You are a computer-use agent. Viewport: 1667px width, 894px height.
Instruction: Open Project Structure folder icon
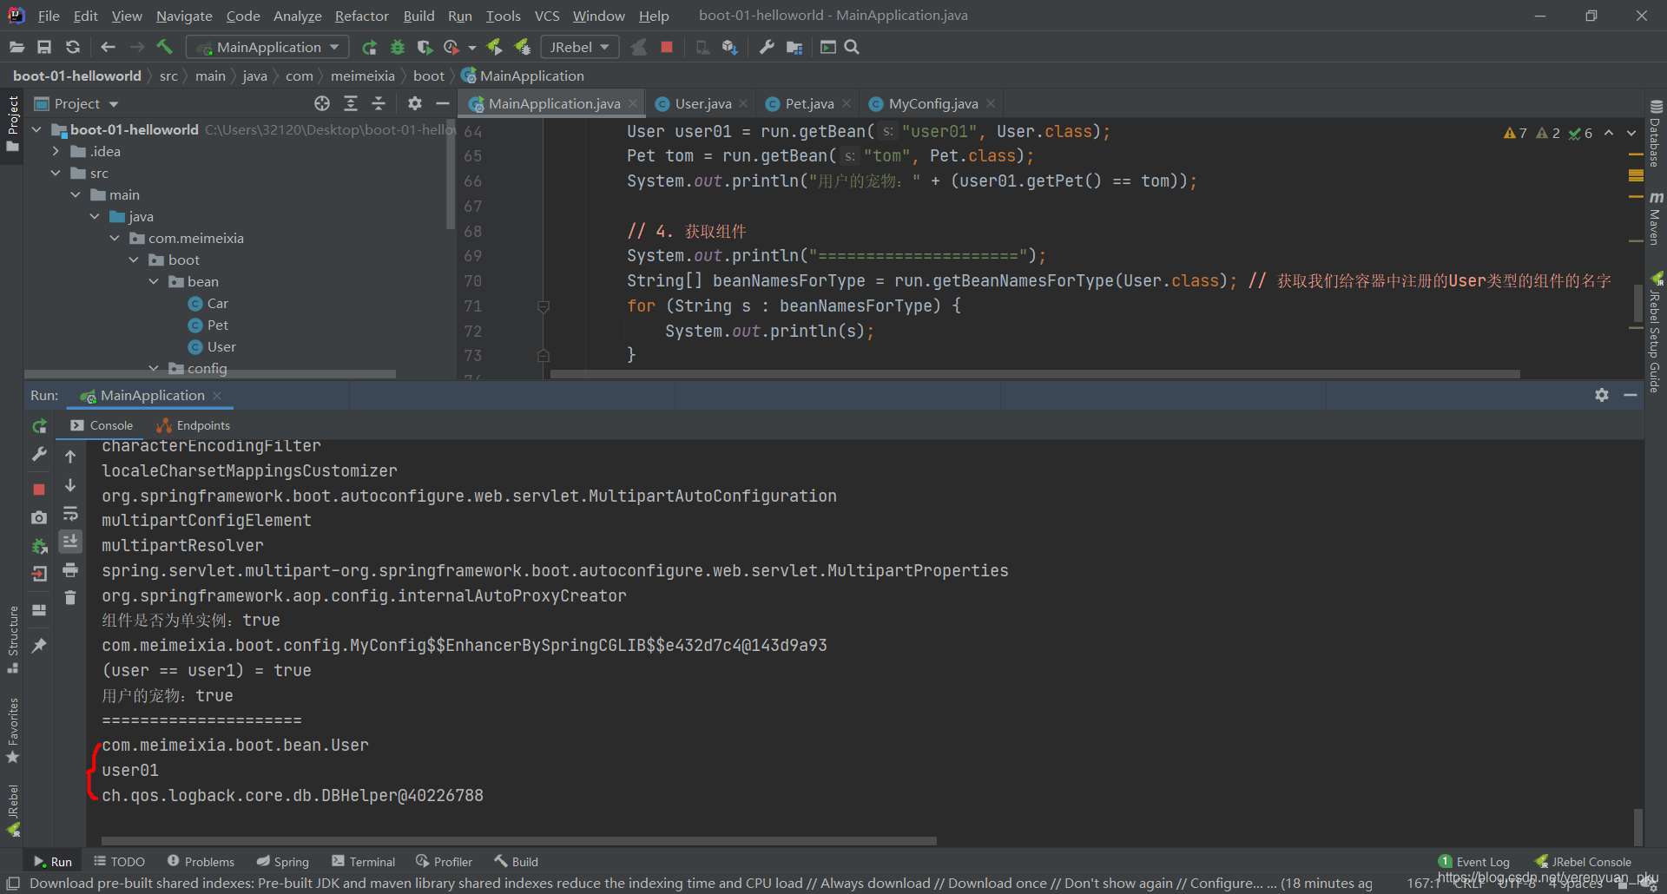[794, 47]
